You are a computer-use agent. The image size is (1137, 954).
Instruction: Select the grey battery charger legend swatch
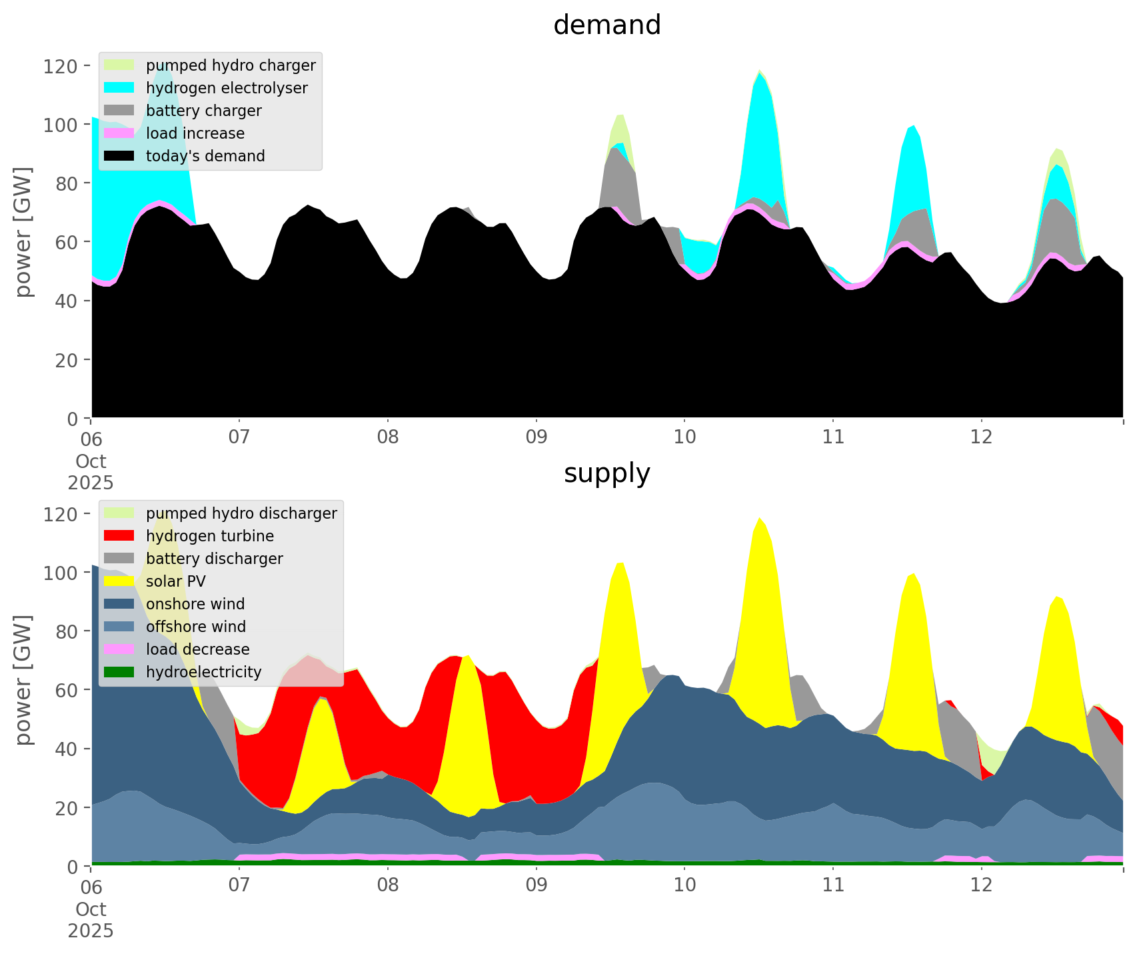pyautogui.click(x=120, y=111)
